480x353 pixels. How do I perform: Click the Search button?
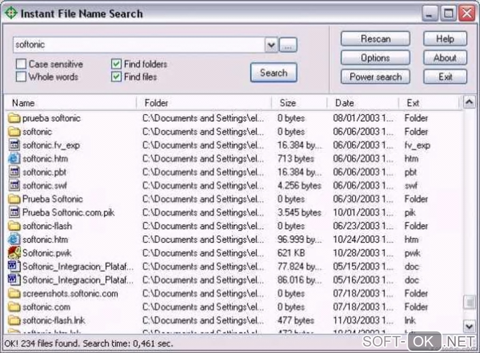tap(274, 73)
